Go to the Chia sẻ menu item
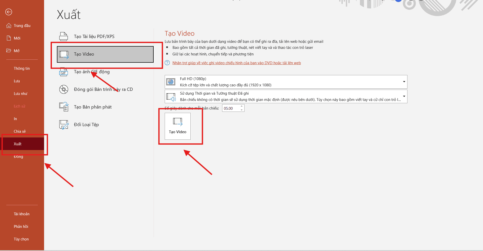The width and height of the screenshot is (483, 251). pos(20,131)
